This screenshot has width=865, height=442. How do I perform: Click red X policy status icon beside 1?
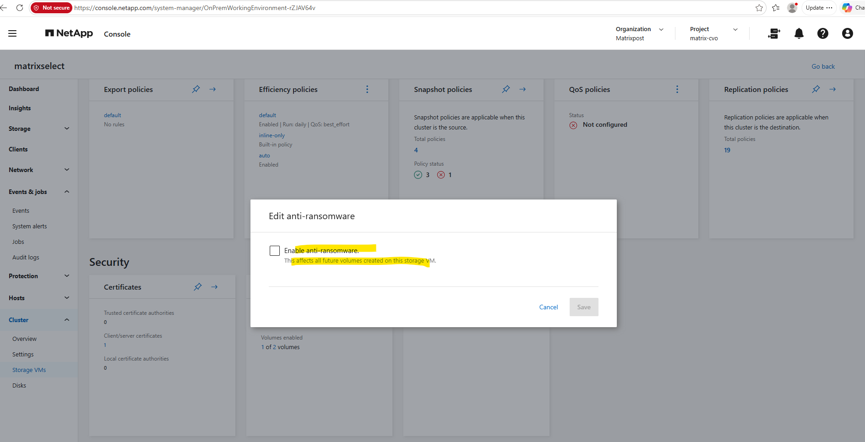click(441, 175)
